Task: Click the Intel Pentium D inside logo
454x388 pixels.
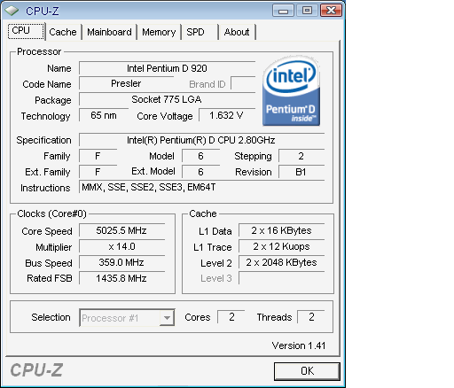Action: click(x=291, y=90)
